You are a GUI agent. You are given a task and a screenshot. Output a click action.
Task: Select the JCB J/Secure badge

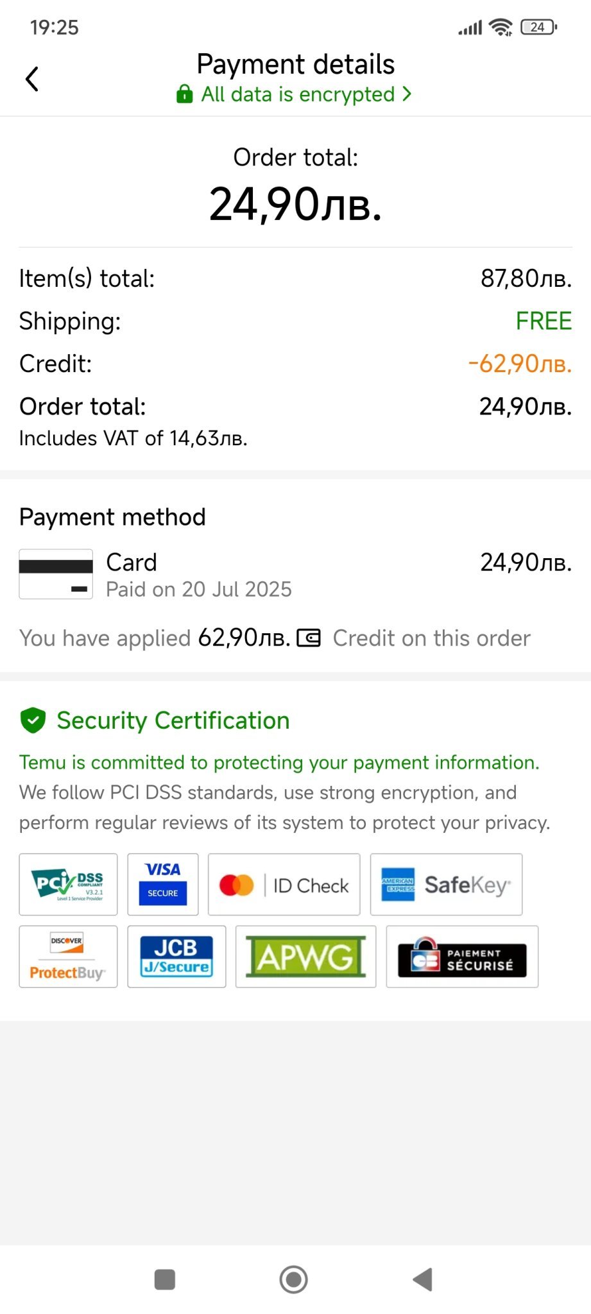[x=176, y=957]
